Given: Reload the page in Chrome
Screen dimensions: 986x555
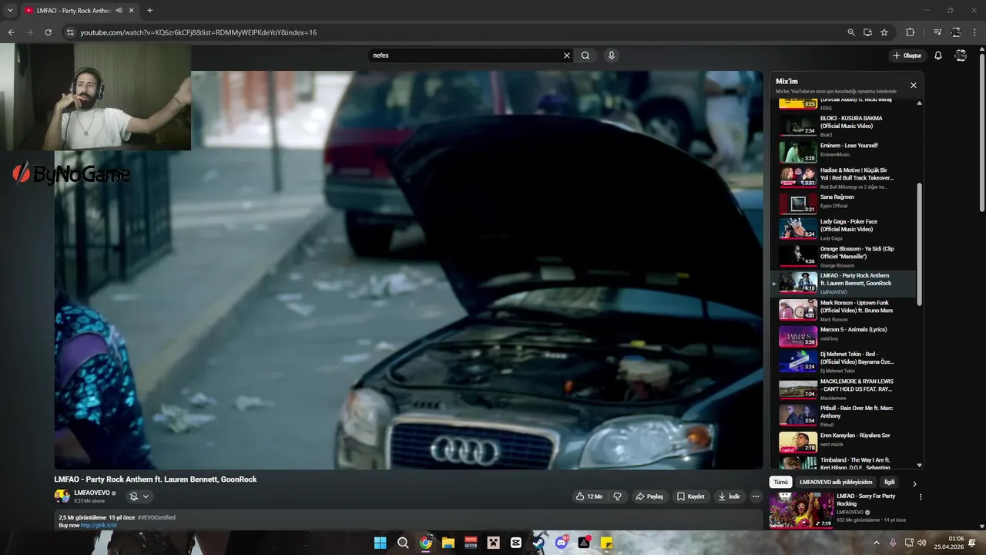Looking at the screenshot, I should (x=48, y=32).
